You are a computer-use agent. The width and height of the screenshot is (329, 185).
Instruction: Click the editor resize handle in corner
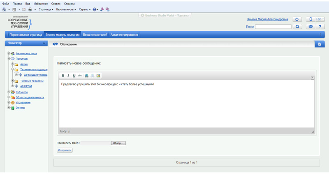(x=313, y=132)
